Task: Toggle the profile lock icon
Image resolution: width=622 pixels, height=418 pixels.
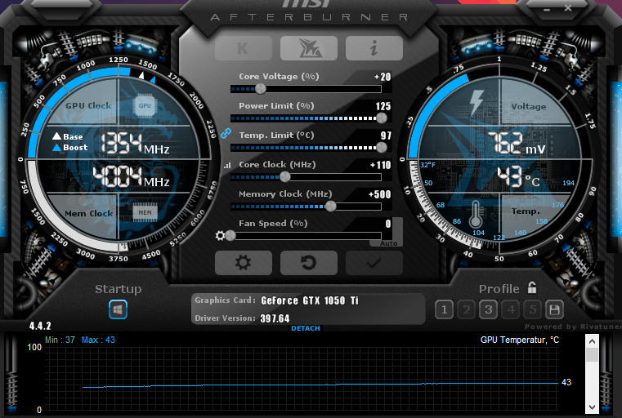Action: point(532,287)
